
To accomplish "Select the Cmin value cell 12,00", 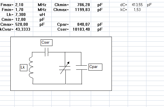I will coord(24,19).
